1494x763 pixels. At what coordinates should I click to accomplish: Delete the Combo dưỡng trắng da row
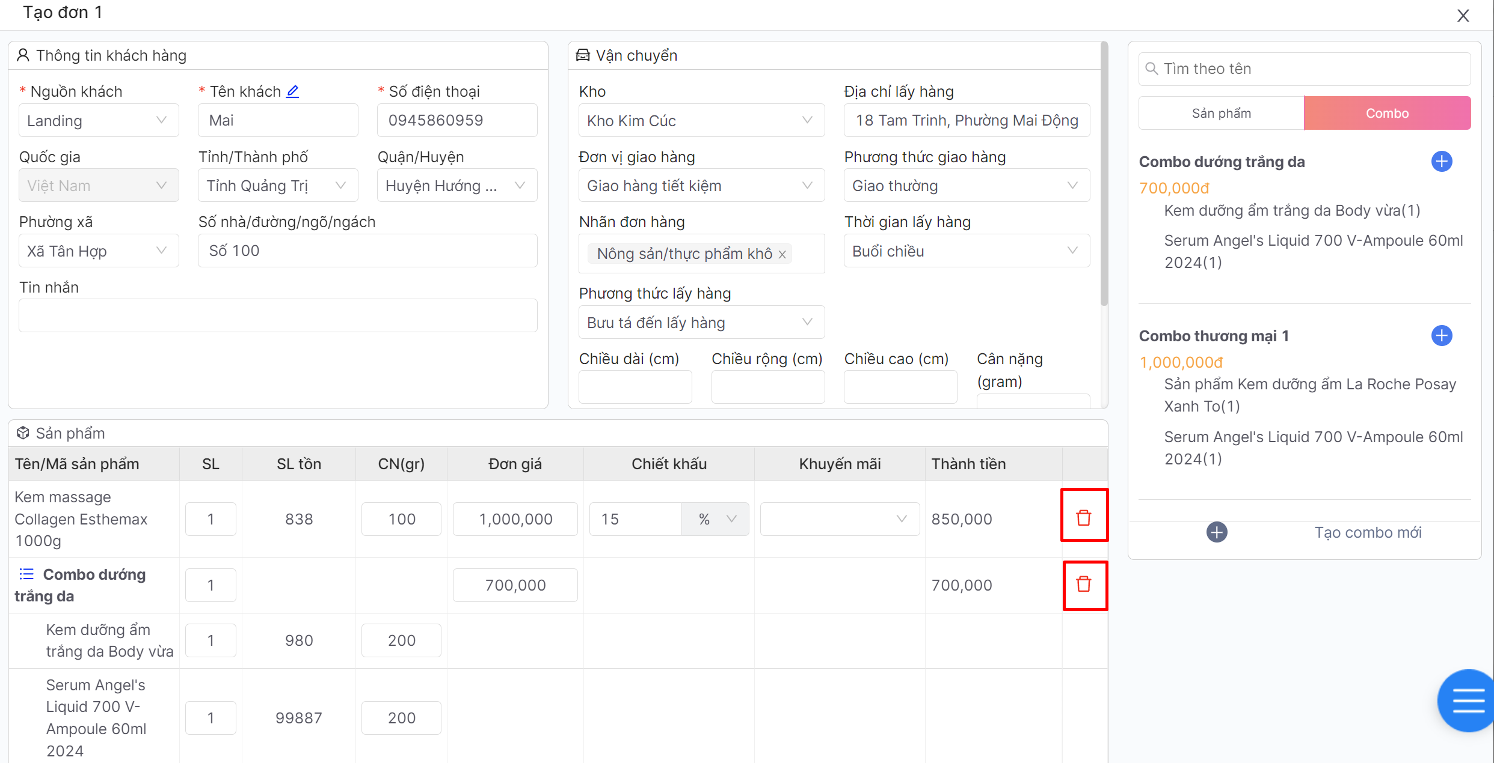point(1084,584)
